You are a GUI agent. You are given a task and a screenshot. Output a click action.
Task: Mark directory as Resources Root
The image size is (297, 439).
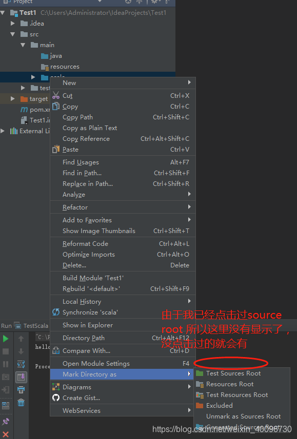point(242,384)
